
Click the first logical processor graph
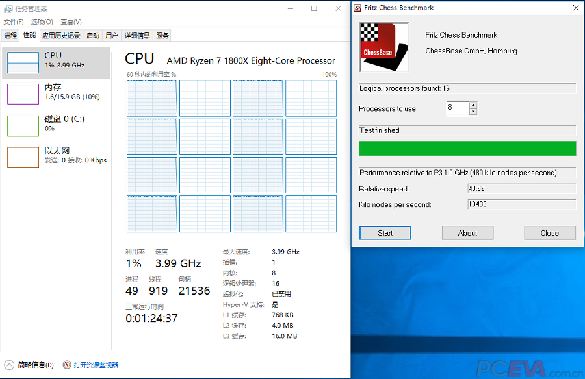pos(152,97)
